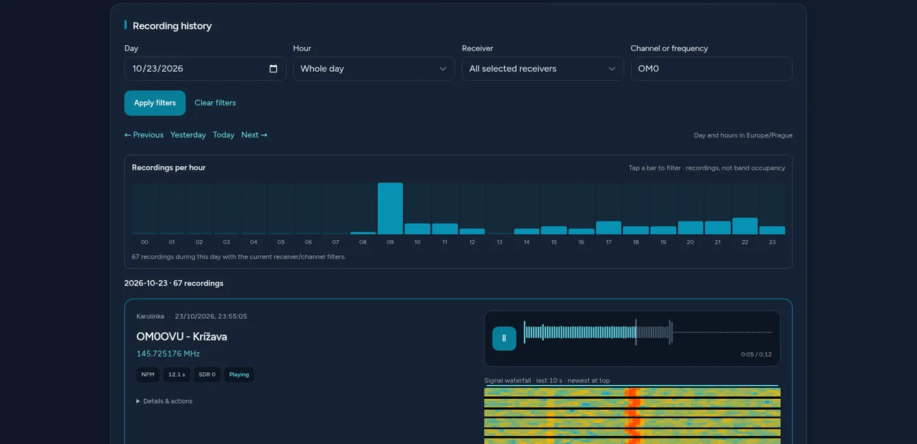Click the Playing status tag
Viewport: 917px width, 444px height.
click(x=239, y=374)
